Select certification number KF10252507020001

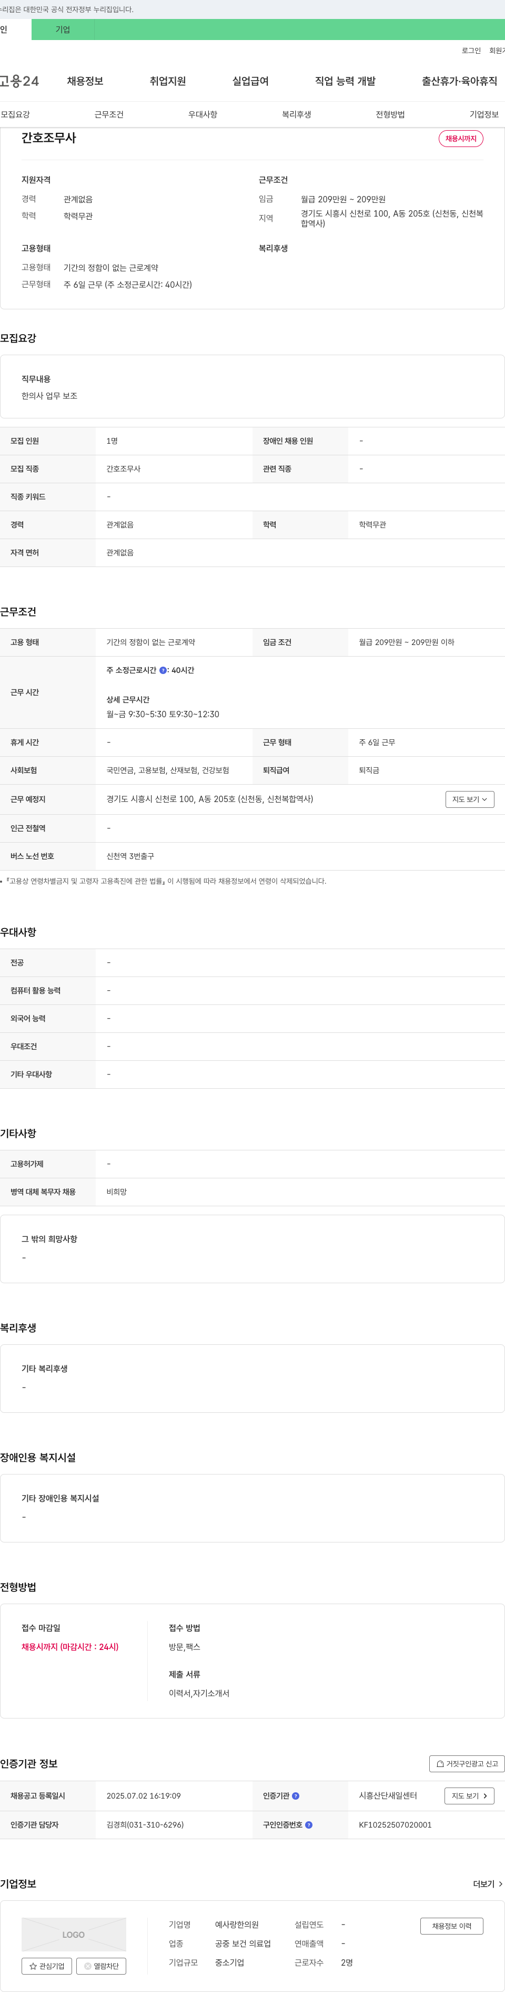[396, 1825]
